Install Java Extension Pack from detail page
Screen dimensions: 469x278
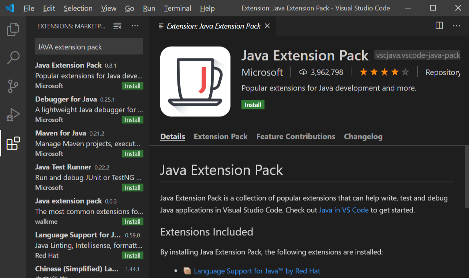(253, 105)
